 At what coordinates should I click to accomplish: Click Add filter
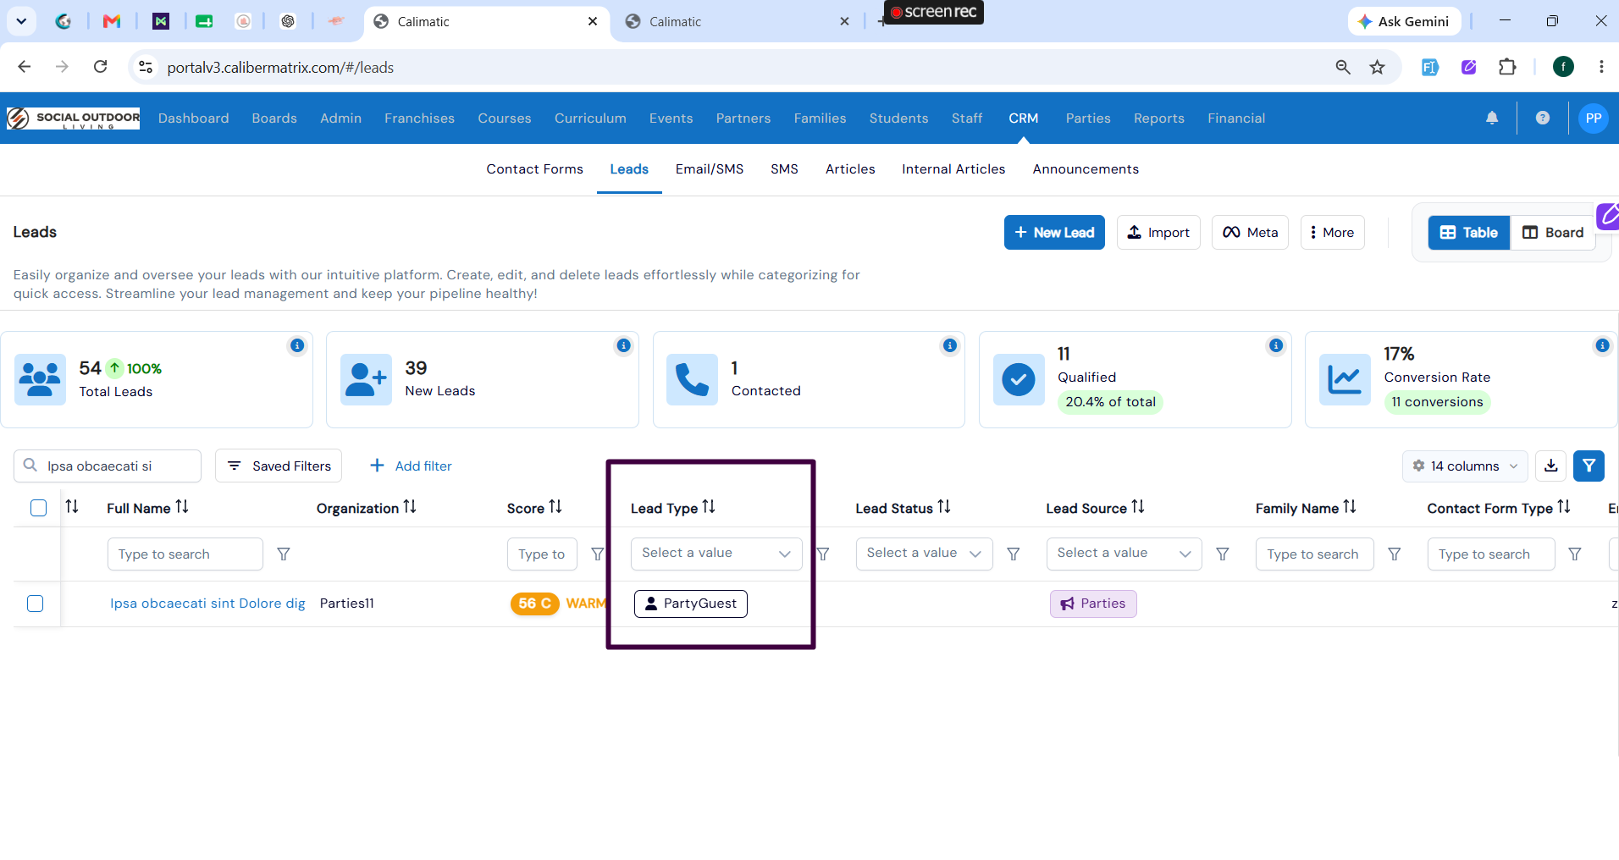click(x=412, y=466)
